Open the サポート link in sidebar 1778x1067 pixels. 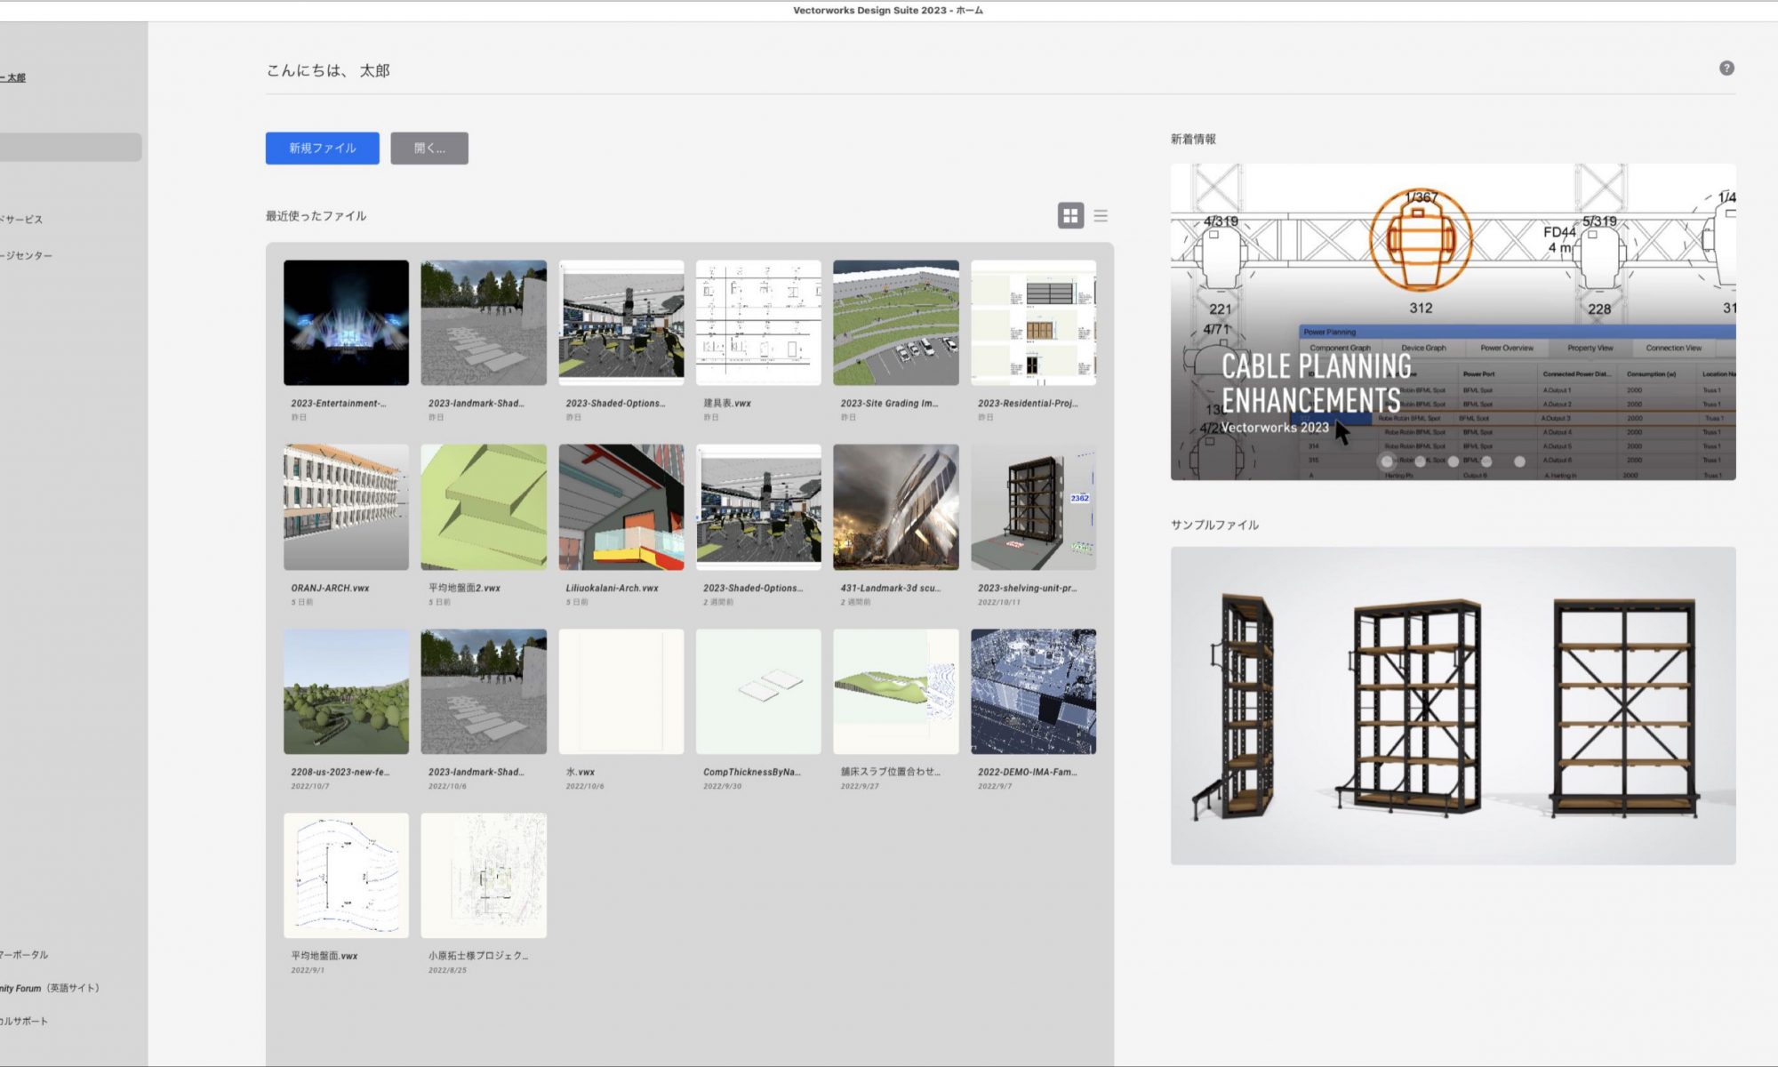click(x=24, y=1021)
